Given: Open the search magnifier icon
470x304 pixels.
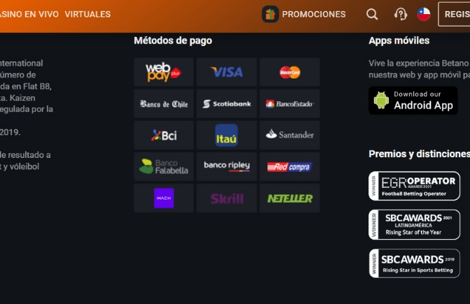Looking at the screenshot, I should [x=372, y=14].
